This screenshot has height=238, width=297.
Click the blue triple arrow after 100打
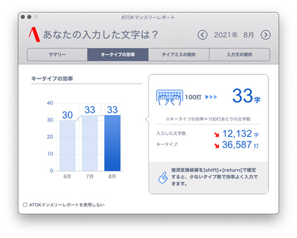click(211, 97)
